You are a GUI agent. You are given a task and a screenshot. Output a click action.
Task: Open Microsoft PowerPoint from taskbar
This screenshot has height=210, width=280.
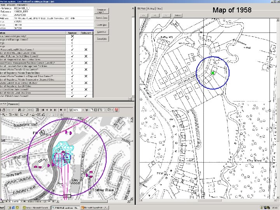94,208
